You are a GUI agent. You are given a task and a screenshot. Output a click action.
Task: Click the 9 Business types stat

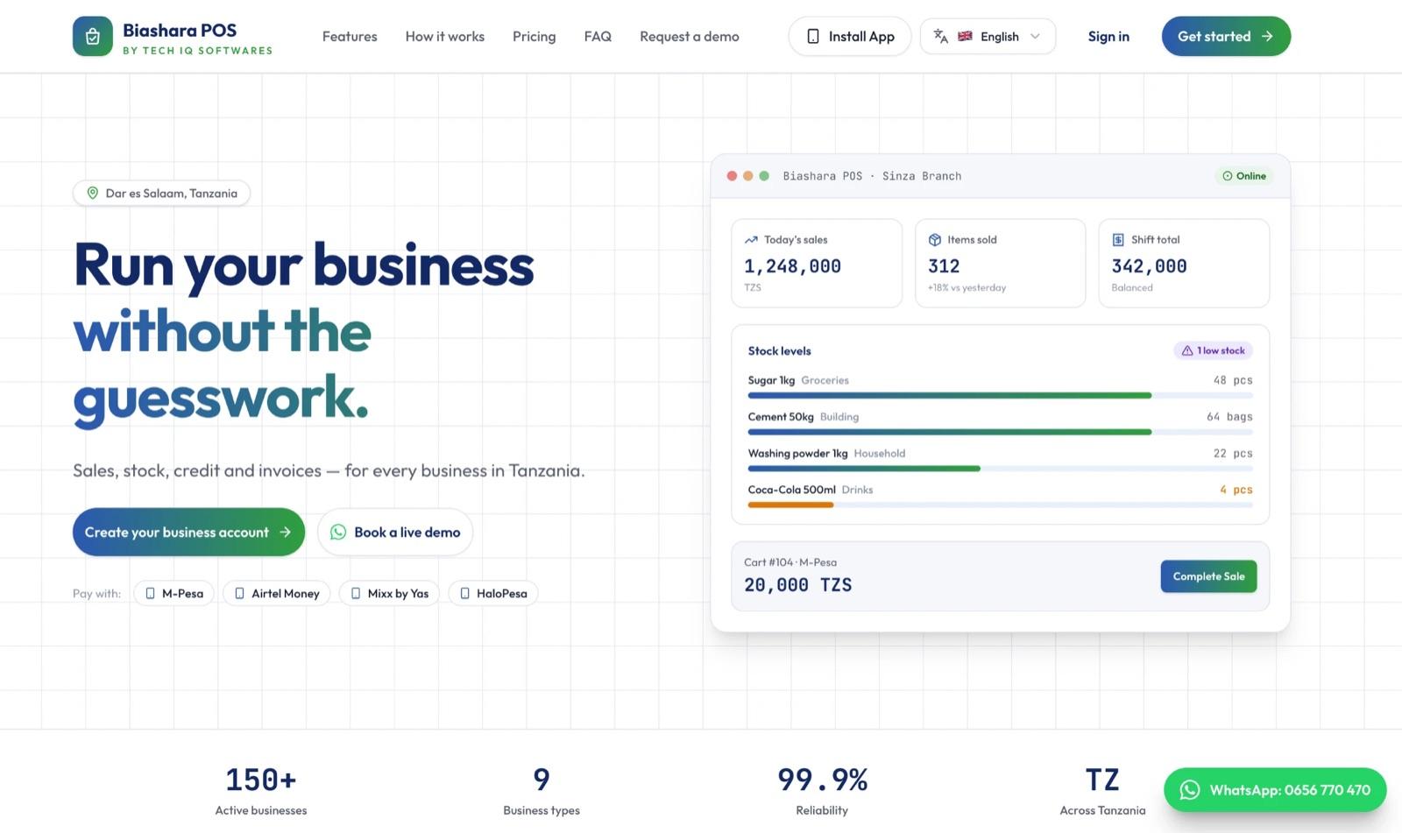pyautogui.click(x=542, y=792)
